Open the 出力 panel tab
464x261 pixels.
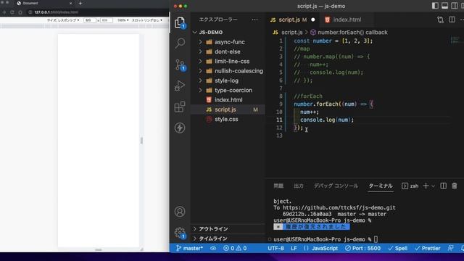click(x=299, y=186)
